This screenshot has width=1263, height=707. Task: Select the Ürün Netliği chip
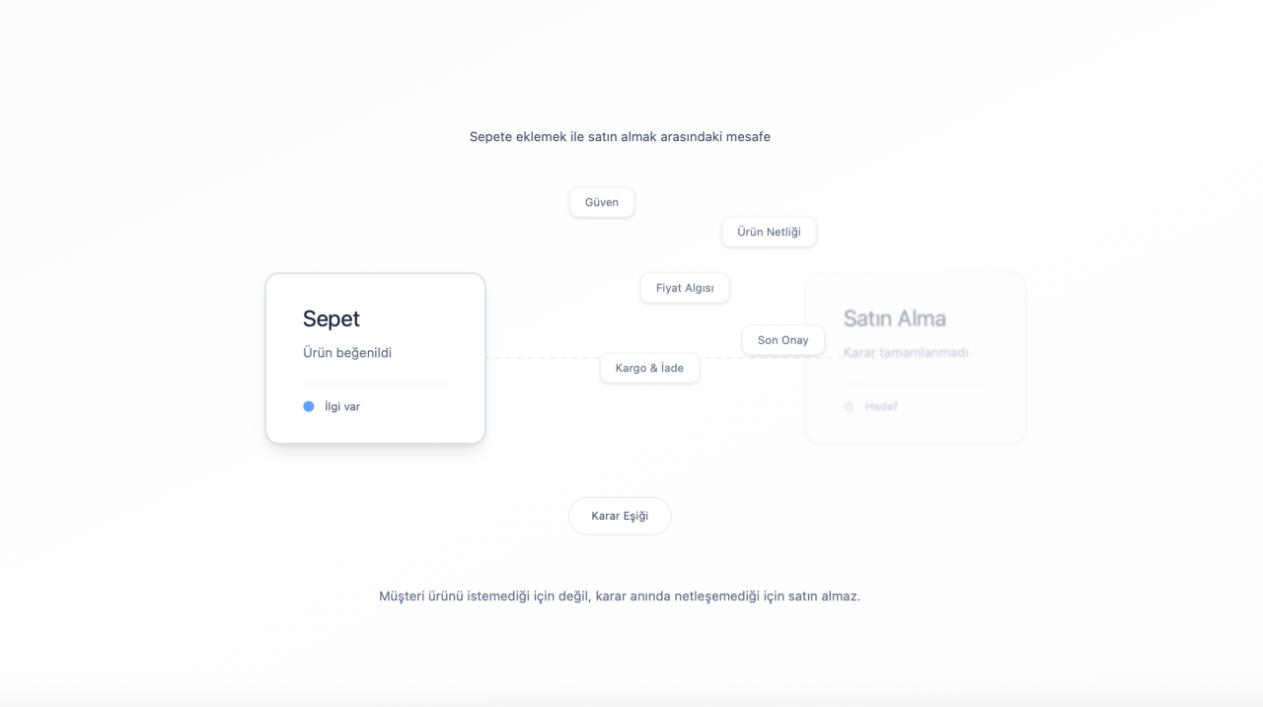pos(769,232)
